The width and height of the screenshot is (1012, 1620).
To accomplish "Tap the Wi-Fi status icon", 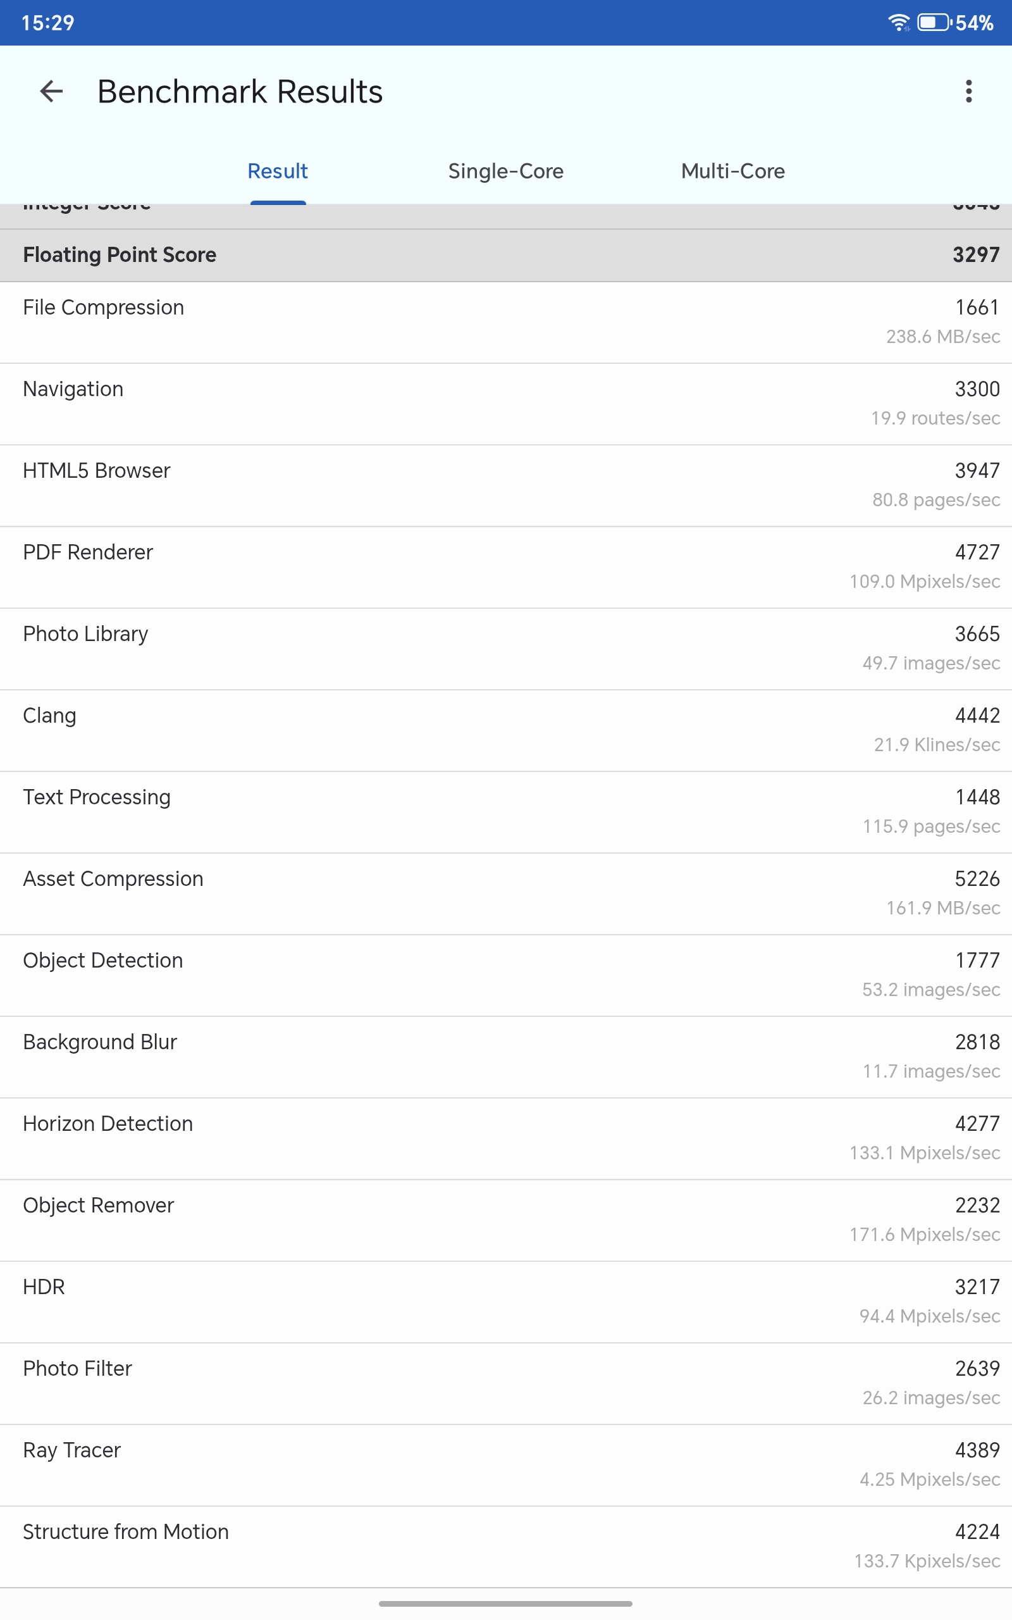I will click(x=898, y=23).
